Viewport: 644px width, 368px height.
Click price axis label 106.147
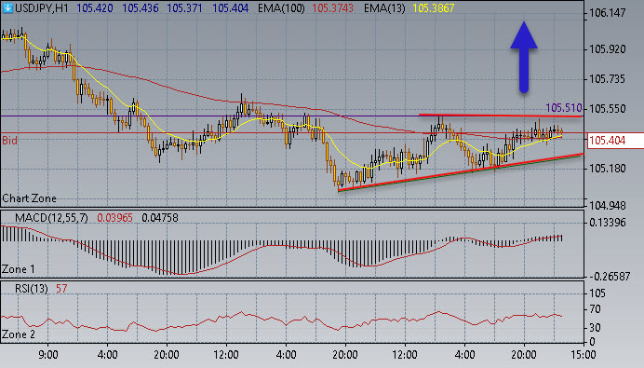[608, 13]
